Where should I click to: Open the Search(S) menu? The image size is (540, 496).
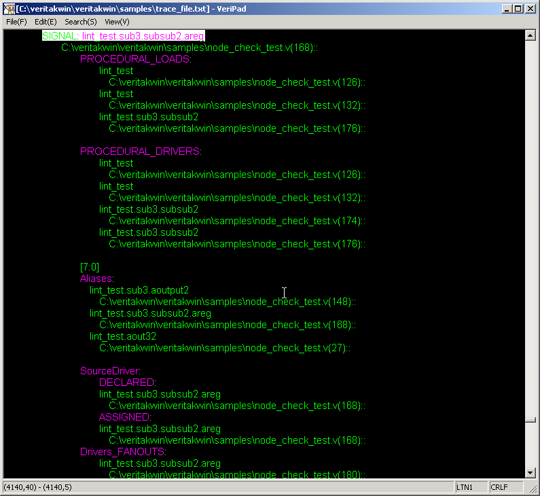pos(81,22)
